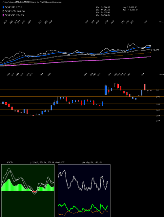The width and height of the screenshot is (164, 217).
Task: Click the ADX '(14 day) 28, +39, -23' values
Action: coord(92,162)
